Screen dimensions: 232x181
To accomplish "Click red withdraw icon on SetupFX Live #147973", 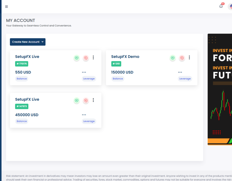I will 86,100.
